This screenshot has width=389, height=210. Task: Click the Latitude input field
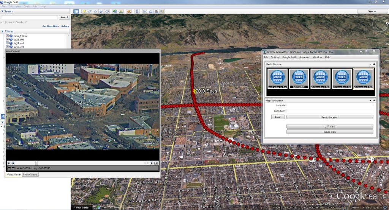330,106
